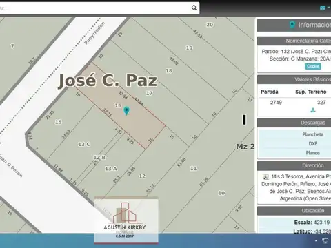
Task: Click the map icon beside Mis 3 Tesoros
Action: click(265, 176)
